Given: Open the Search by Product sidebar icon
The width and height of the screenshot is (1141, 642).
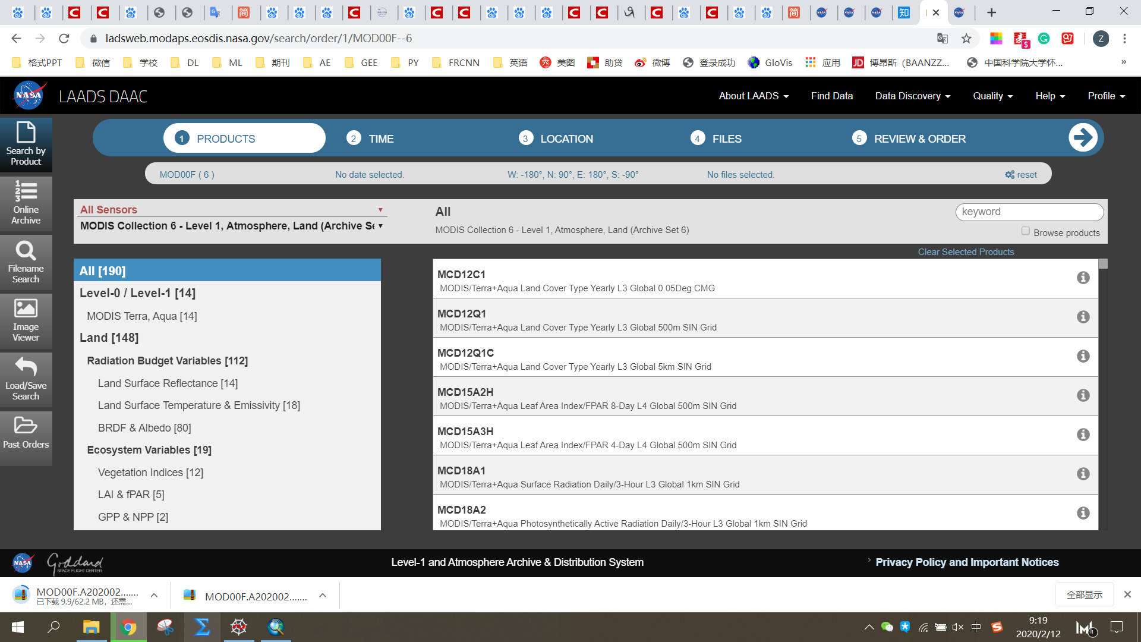Looking at the screenshot, I should (x=26, y=144).
